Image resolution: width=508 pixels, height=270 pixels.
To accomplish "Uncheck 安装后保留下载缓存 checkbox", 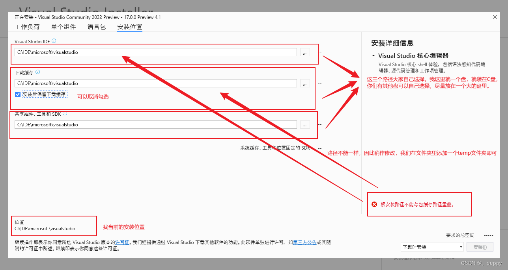I will click(18, 94).
